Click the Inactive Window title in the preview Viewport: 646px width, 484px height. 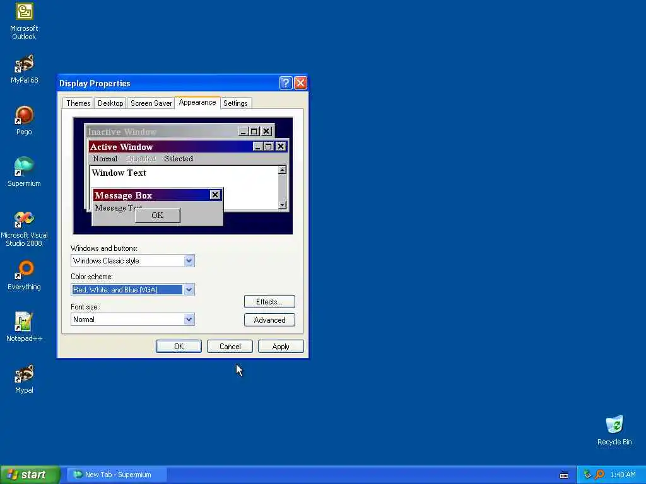tap(122, 132)
